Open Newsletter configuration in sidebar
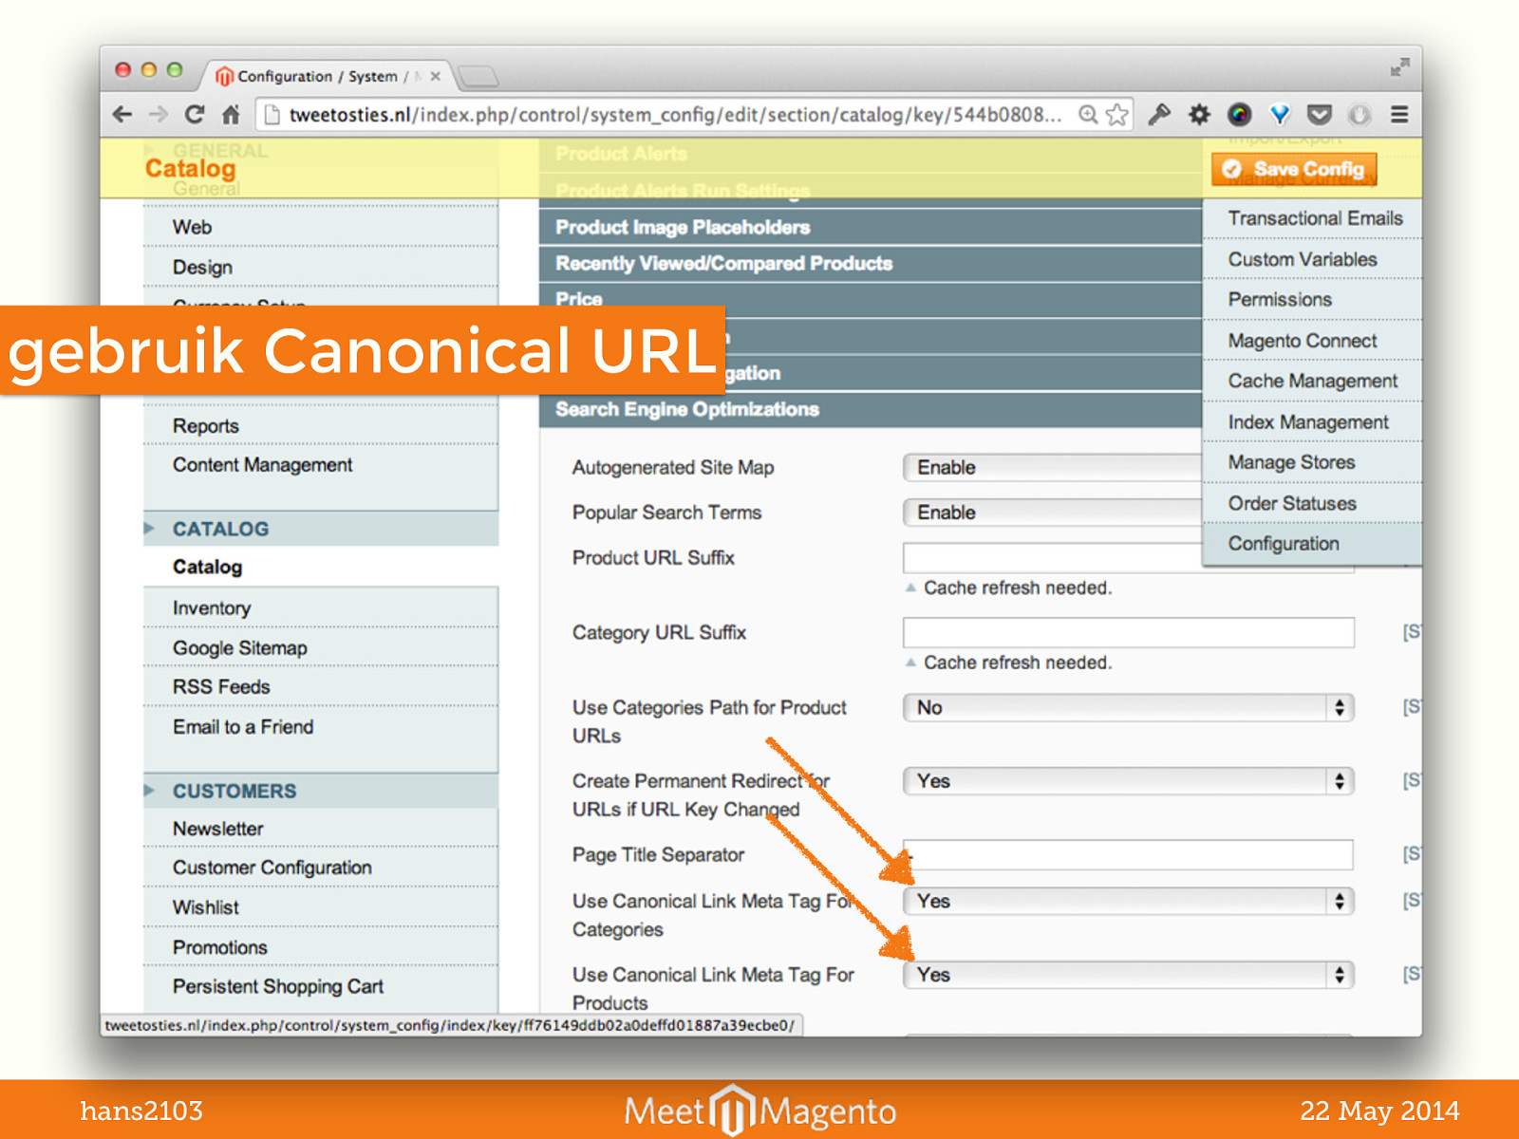Image resolution: width=1519 pixels, height=1139 pixels. 321,829
